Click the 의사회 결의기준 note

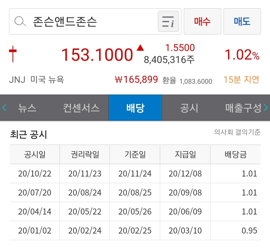click(x=237, y=132)
